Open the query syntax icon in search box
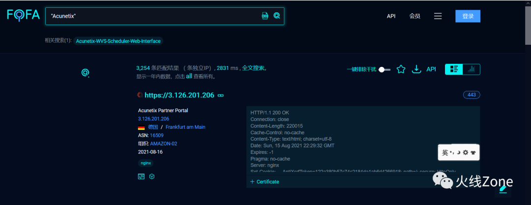 pos(265,16)
